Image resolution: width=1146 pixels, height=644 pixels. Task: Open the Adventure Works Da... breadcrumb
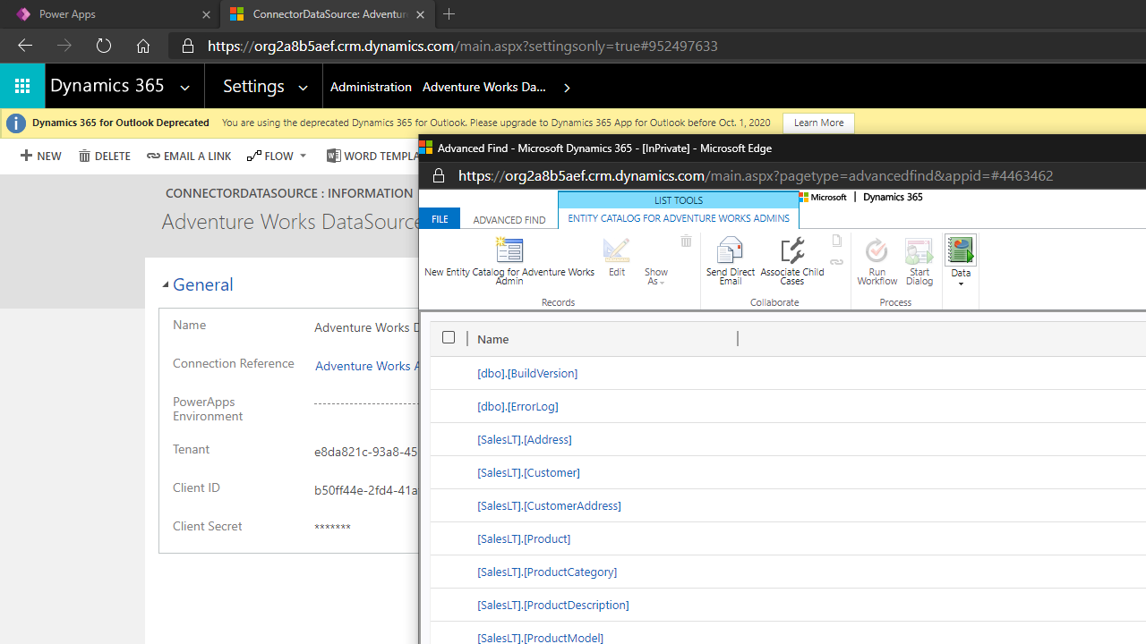coord(484,87)
